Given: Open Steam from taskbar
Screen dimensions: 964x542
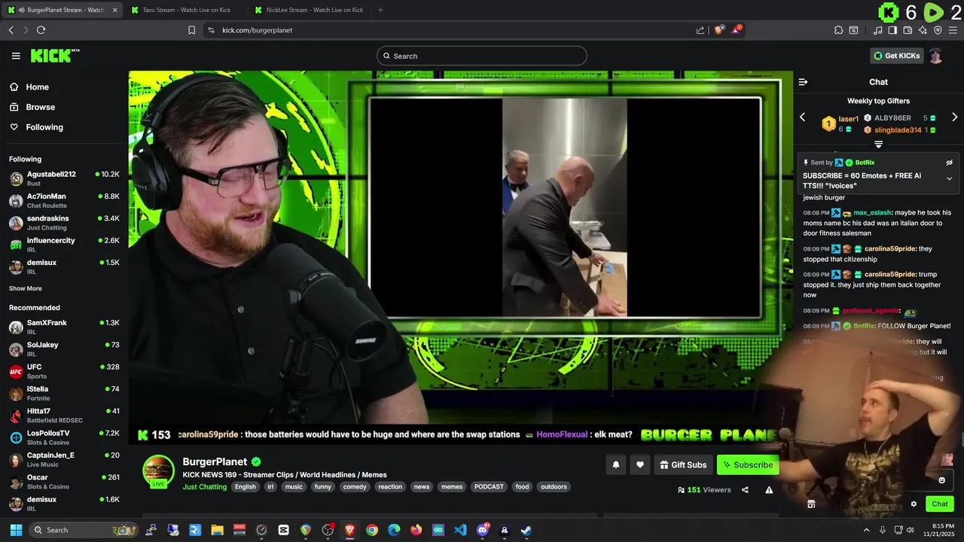Looking at the screenshot, I should click(x=526, y=530).
